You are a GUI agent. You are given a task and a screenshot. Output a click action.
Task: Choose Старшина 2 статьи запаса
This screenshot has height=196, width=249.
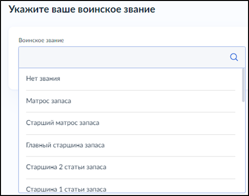click(131, 167)
